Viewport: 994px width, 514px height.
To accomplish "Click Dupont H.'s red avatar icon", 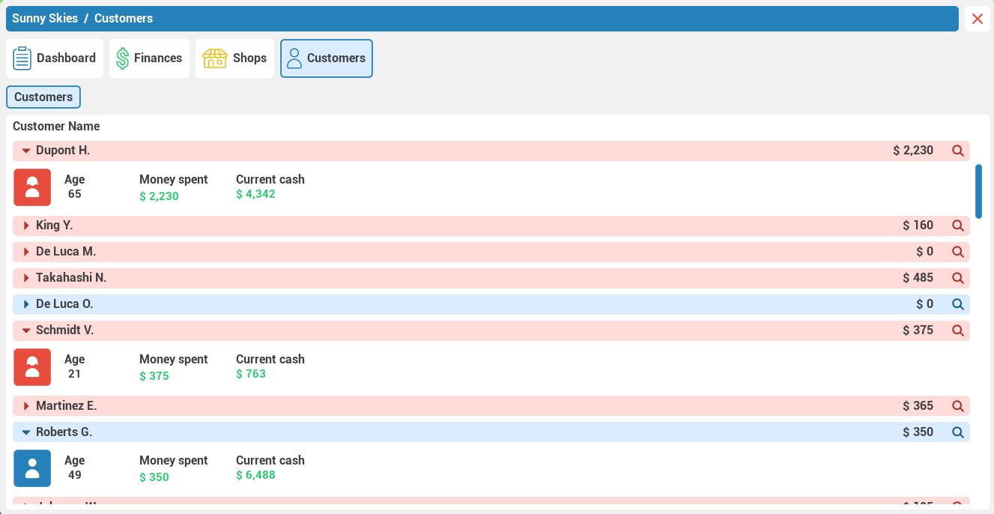I will coord(32,187).
